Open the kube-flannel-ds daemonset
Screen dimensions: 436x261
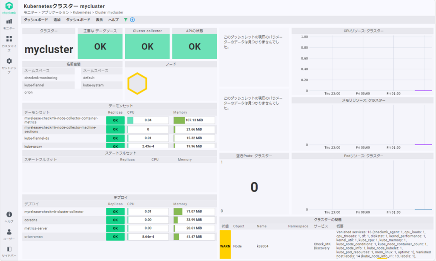click(37, 138)
